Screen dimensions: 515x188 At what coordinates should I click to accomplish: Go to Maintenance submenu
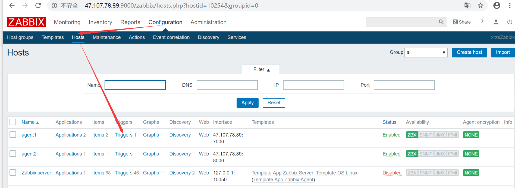[106, 37]
